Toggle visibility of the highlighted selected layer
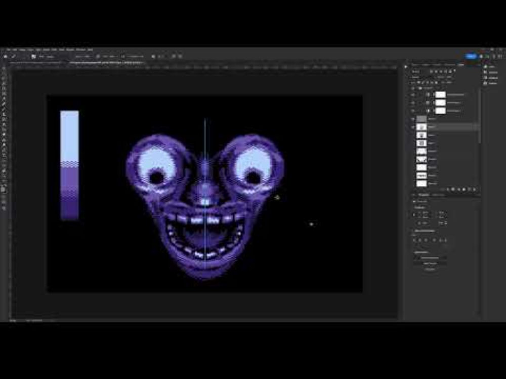The height and width of the screenshot is (379, 506). [413, 127]
